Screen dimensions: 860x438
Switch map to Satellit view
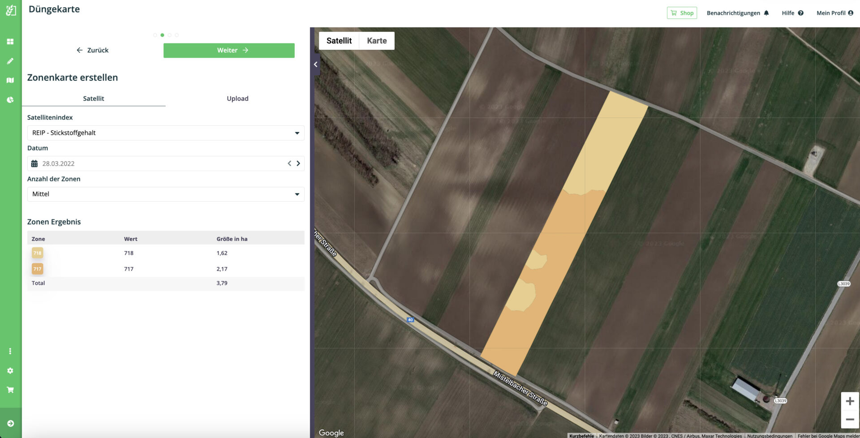tap(339, 41)
